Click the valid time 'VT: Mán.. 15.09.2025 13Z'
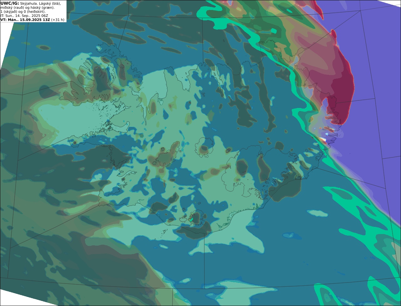The image size is (401, 306). (x=25, y=20)
